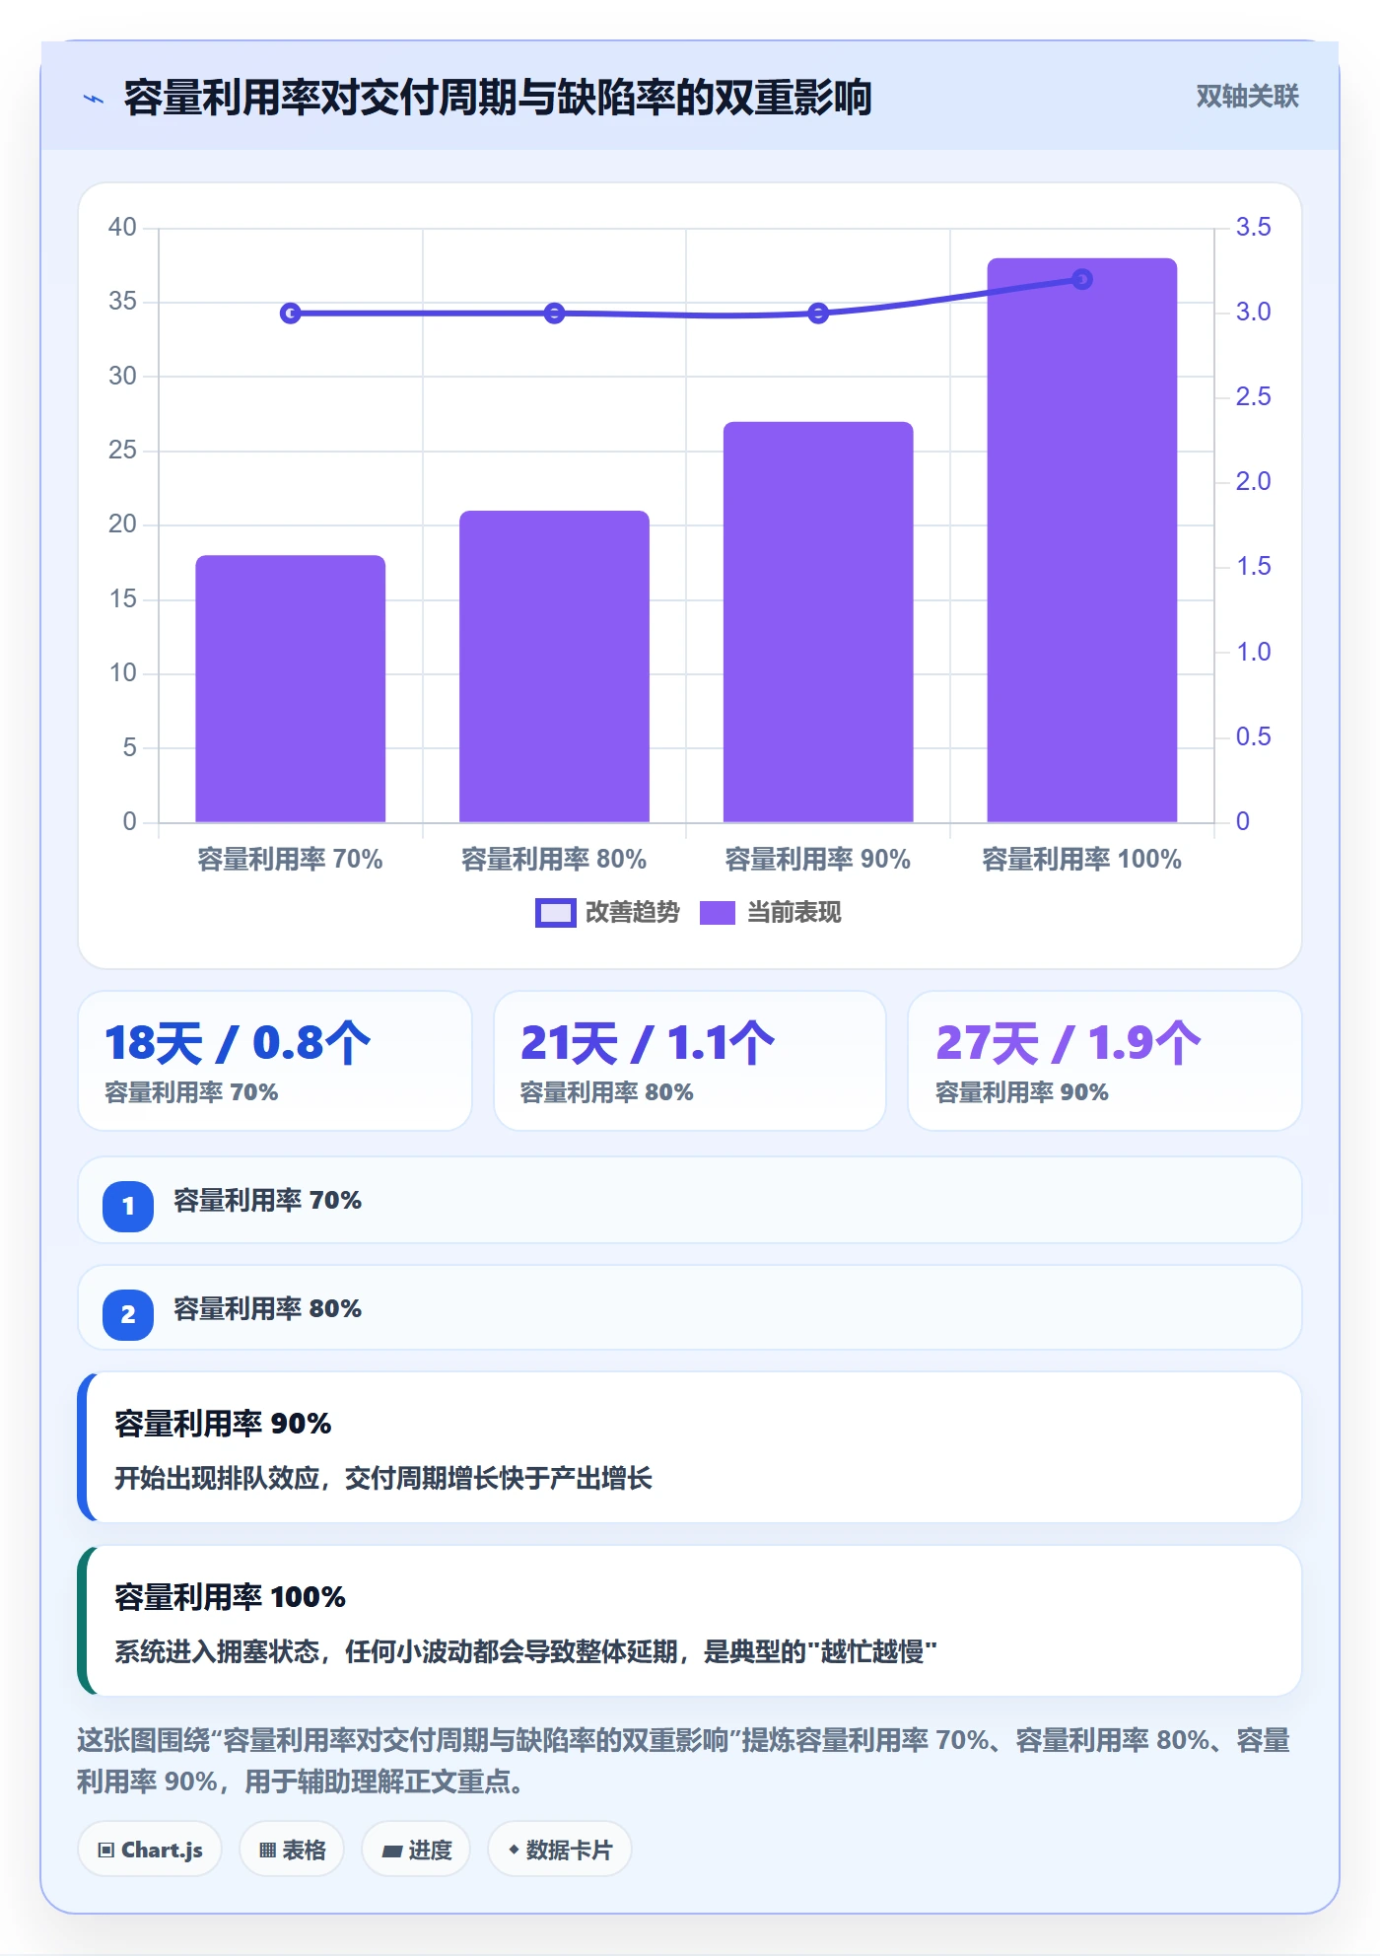Viewport: 1380px width, 1956px height.
Task: Click the lightning icon beside the title
Action: 94,99
